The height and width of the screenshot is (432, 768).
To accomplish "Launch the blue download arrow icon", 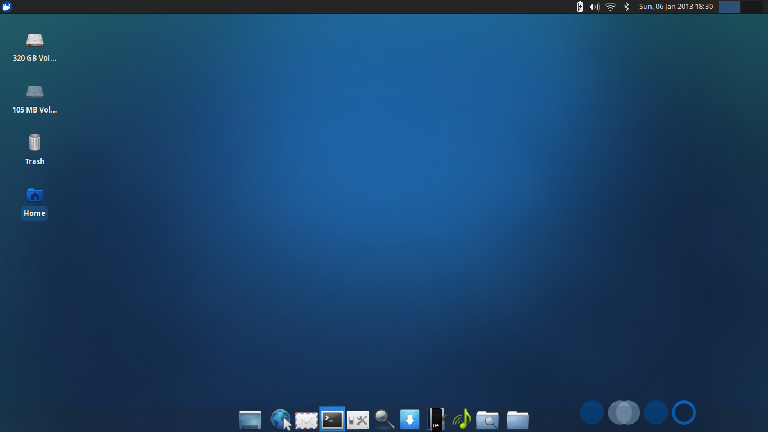I will point(410,420).
